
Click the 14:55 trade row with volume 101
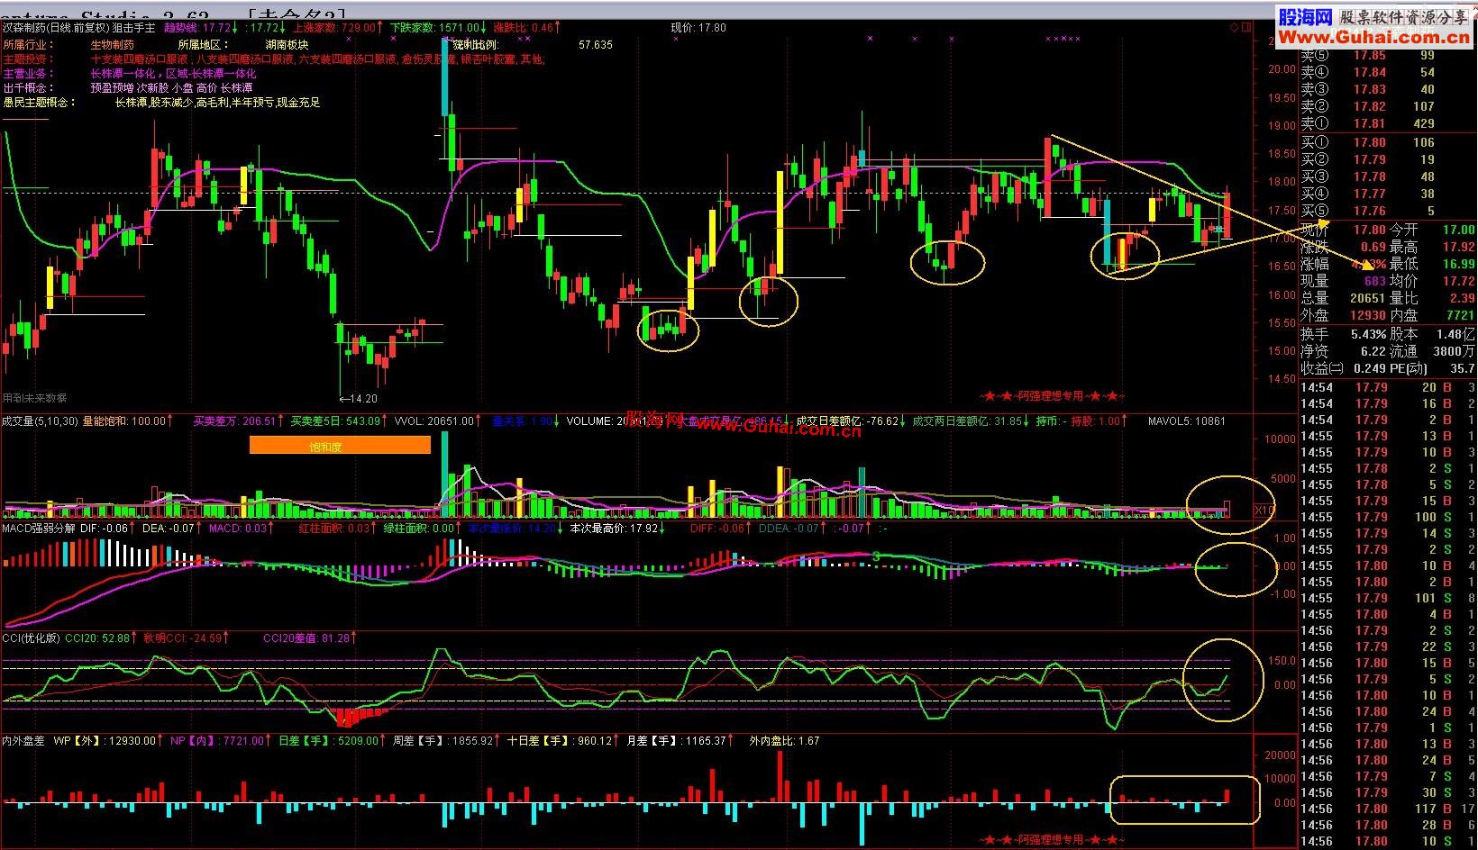point(1388,598)
